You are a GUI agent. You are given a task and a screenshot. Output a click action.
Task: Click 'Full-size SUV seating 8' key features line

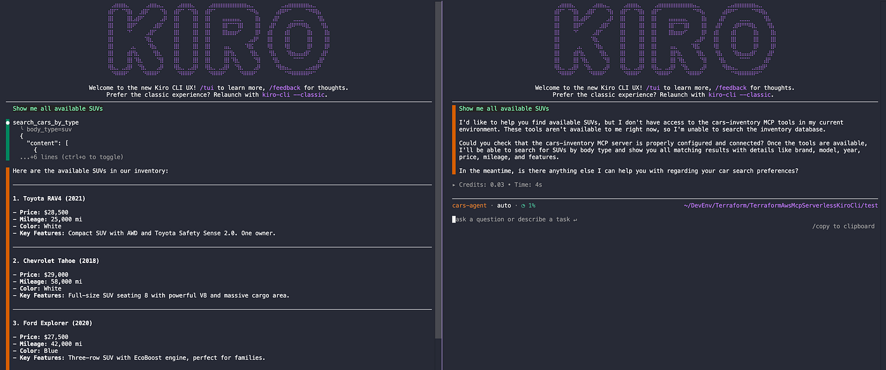pyautogui.click(x=151, y=295)
